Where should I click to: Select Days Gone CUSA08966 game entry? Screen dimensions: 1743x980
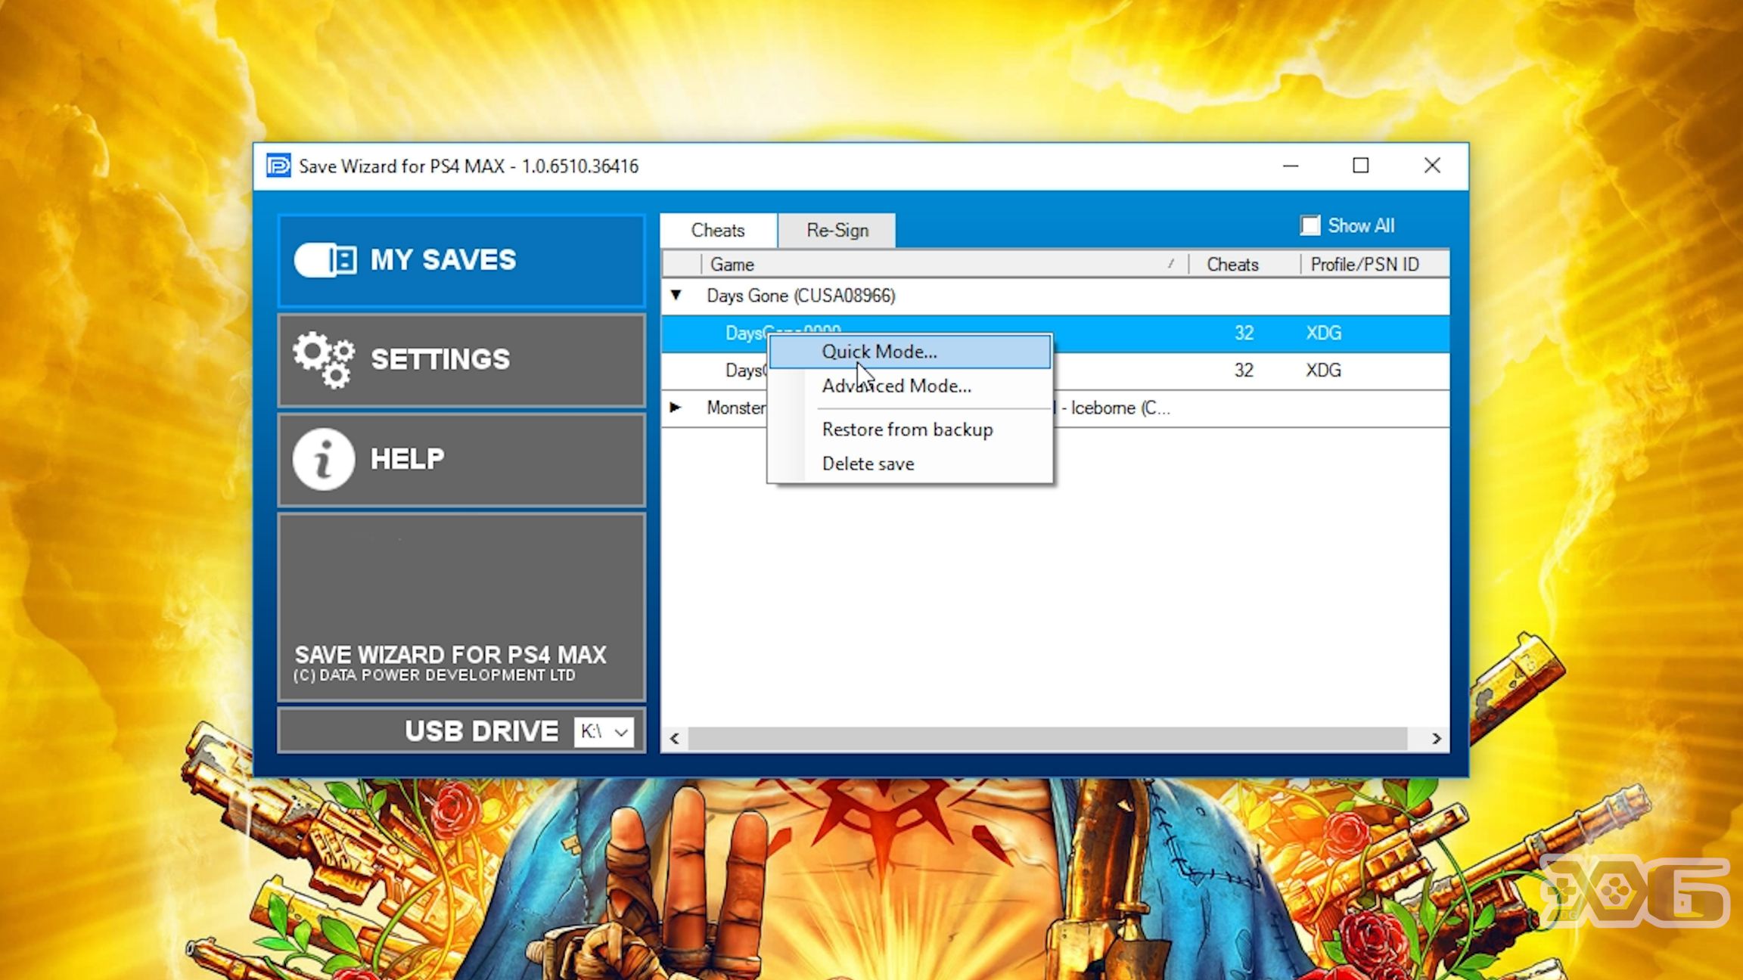[800, 294]
